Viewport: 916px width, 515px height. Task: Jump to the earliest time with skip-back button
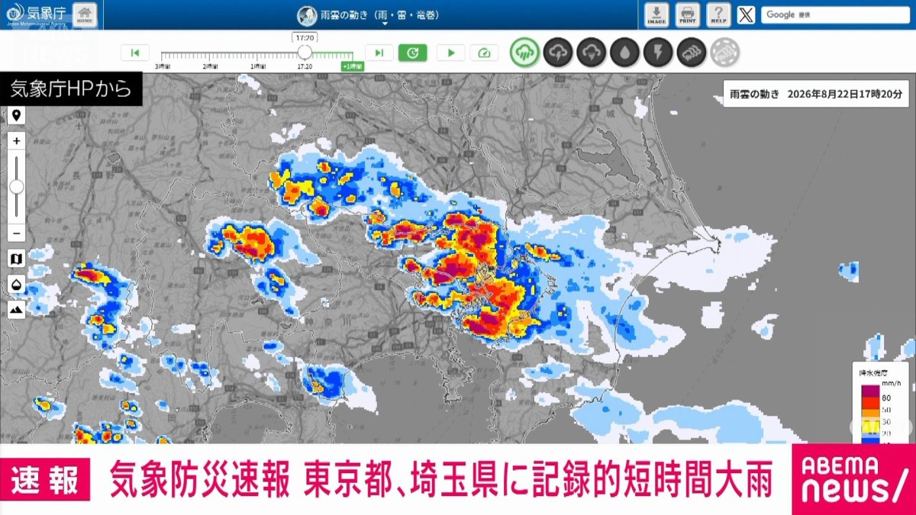tap(135, 53)
